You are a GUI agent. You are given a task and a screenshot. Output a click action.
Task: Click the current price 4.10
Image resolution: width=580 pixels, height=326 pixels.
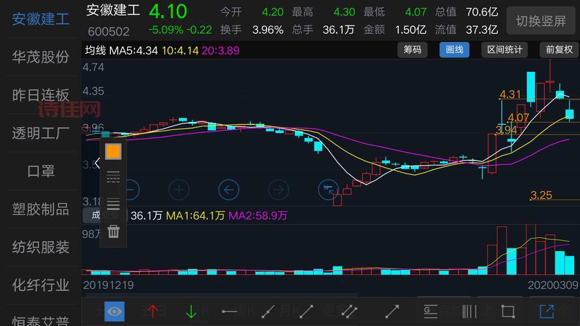[x=168, y=12]
